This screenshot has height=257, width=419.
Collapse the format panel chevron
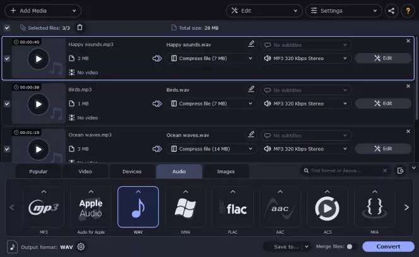pos(414,168)
